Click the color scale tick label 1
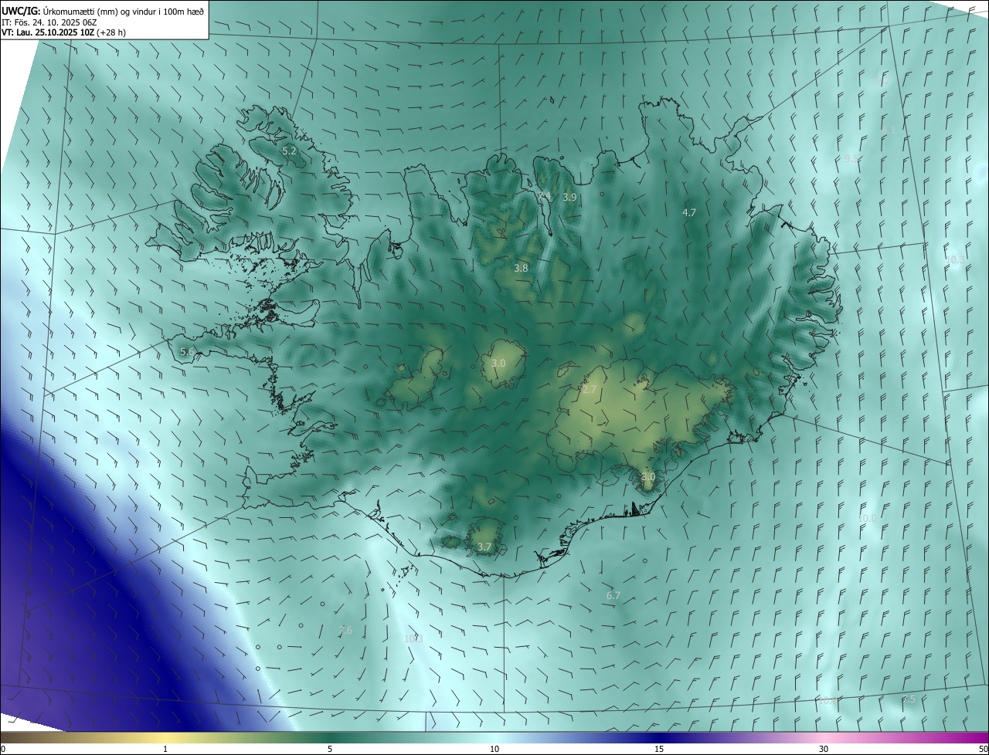The width and height of the screenshot is (989, 755). tap(166, 749)
